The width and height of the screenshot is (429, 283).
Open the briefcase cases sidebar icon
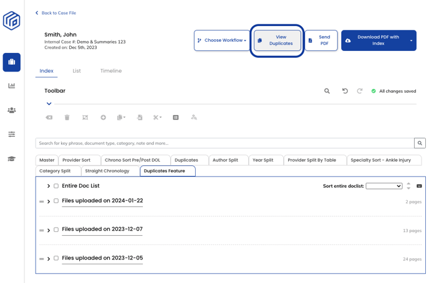(x=11, y=62)
